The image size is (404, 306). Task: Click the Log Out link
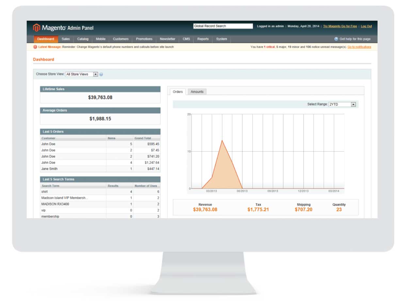(366, 26)
